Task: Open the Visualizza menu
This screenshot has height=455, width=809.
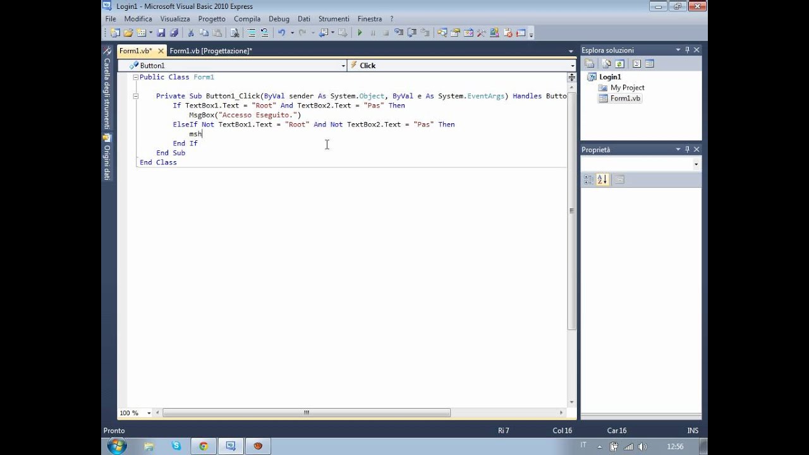Action: (175, 19)
